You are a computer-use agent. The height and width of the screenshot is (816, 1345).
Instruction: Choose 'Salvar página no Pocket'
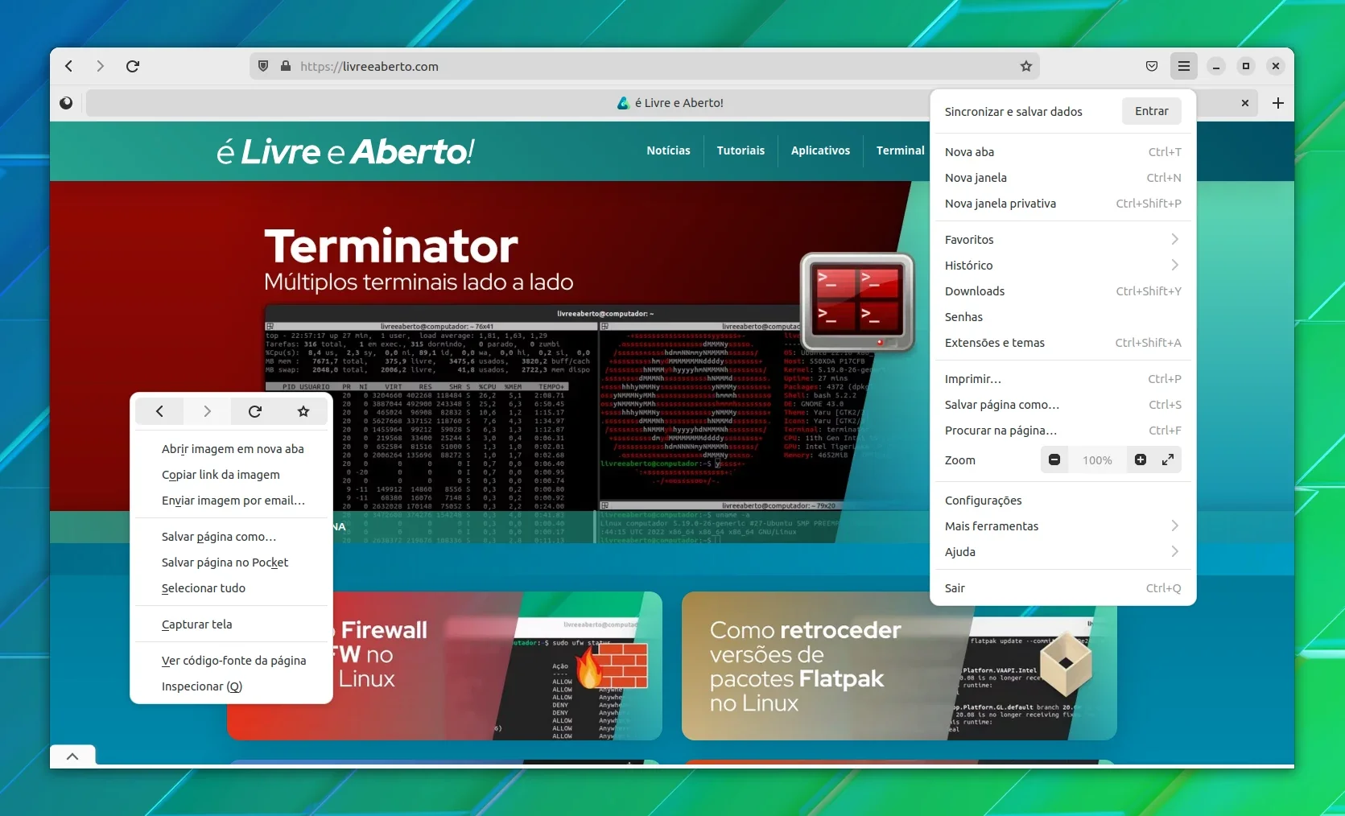coord(232,562)
